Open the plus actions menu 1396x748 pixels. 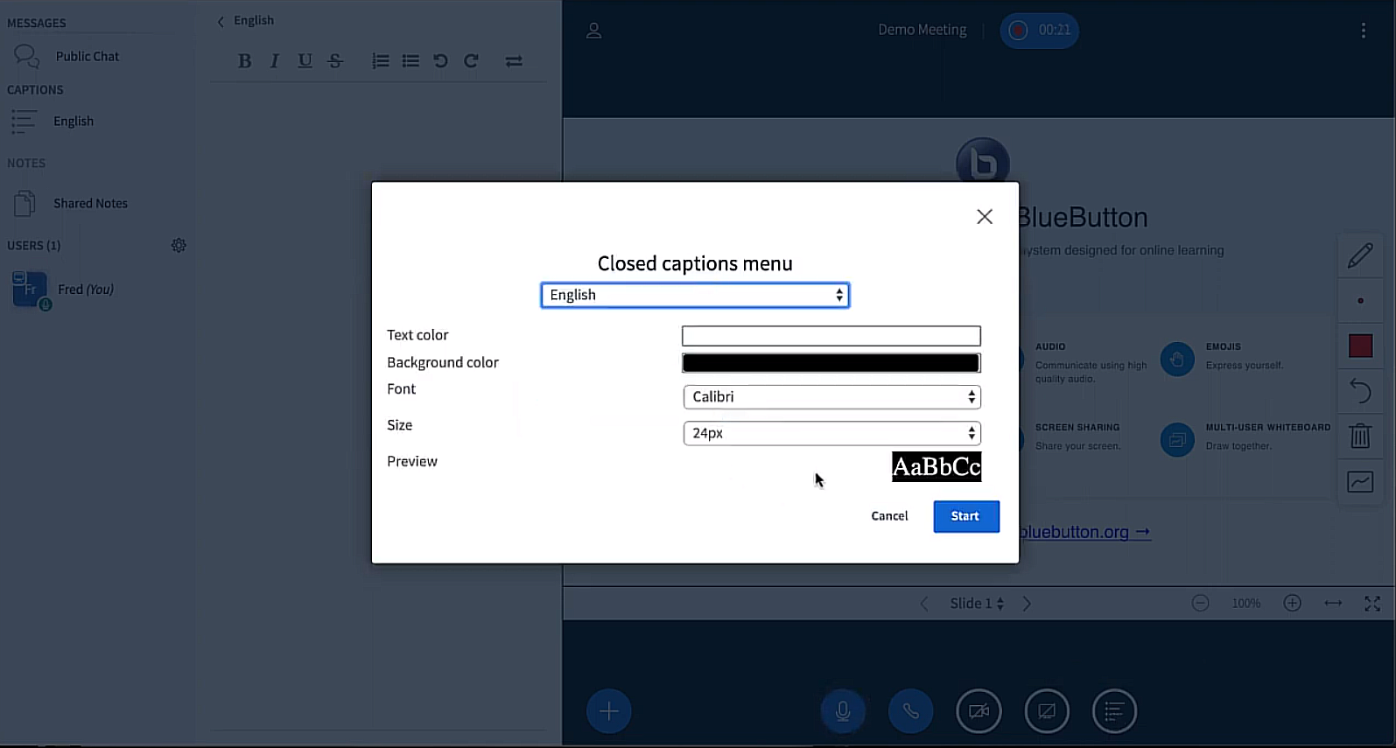(x=609, y=711)
